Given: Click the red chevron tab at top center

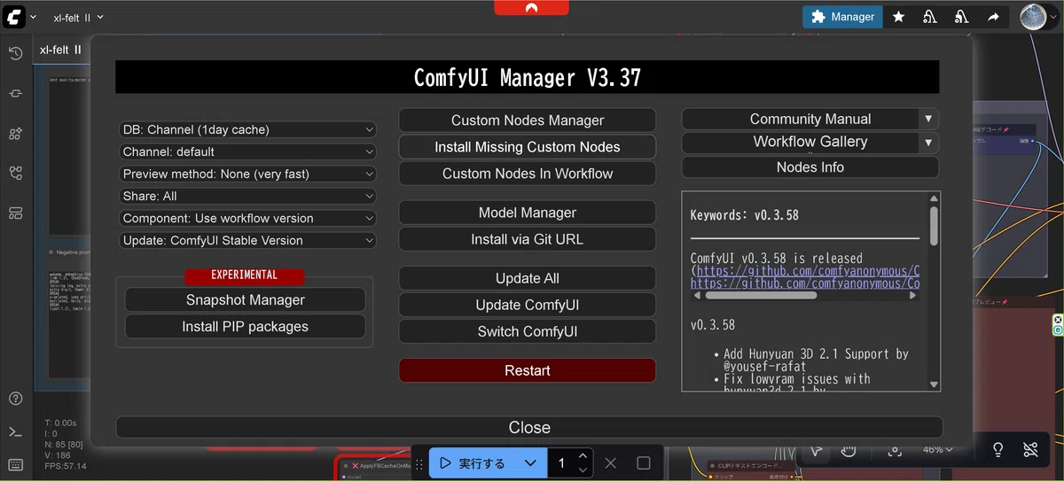Looking at the screenshot, I should tap(531, 7).
